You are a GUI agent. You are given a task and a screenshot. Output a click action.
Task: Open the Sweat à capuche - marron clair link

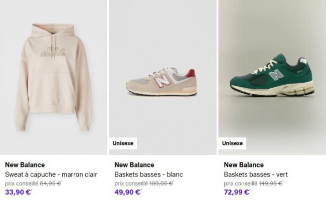pyautogui.click(x=51, y=174)
